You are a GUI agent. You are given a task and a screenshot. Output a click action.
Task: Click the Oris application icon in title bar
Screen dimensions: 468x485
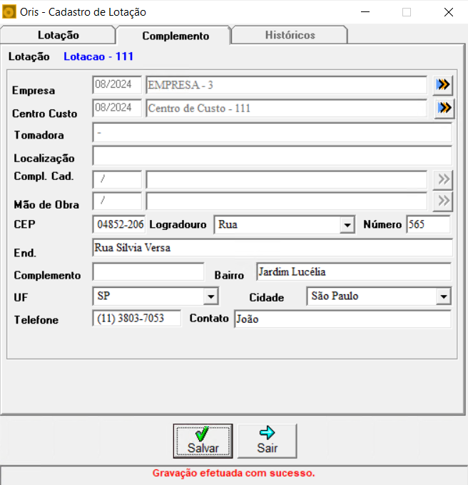point(9,12)
